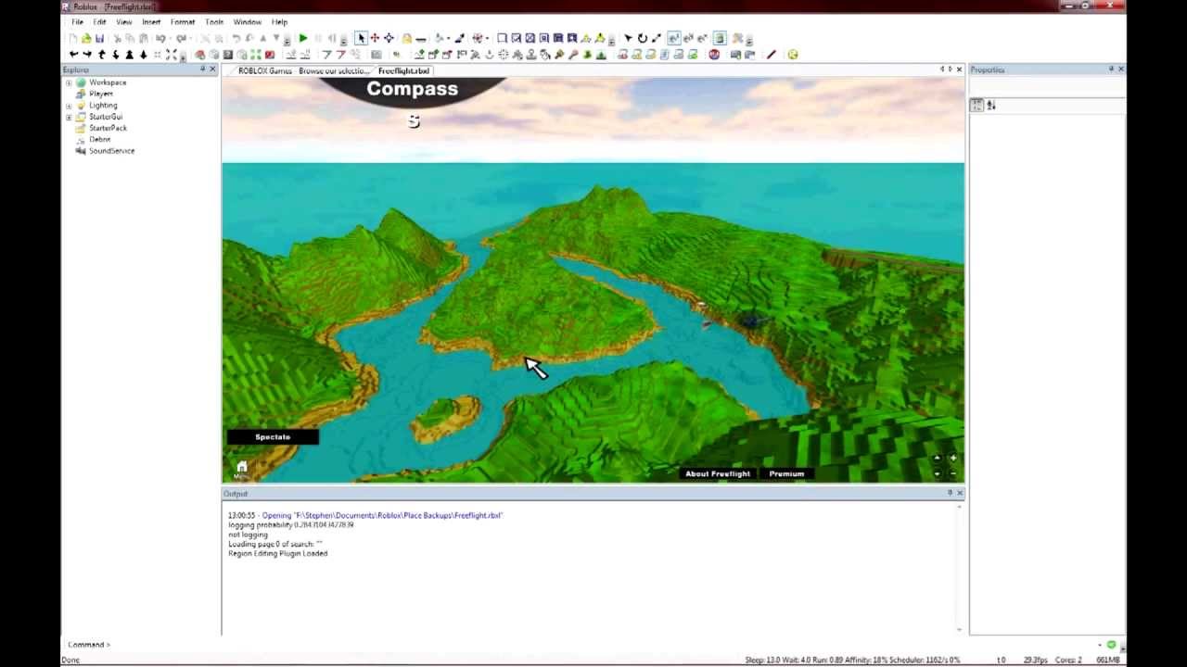
Task: Click the camera pan right arrow
Action: coord(87,55)
